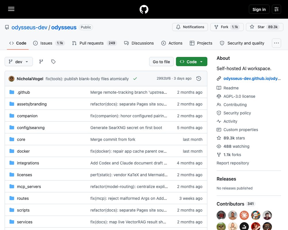Open appearance settings icon beside Sign in
This screenshot has height=230, width=288.
click(x=276, y=9)
